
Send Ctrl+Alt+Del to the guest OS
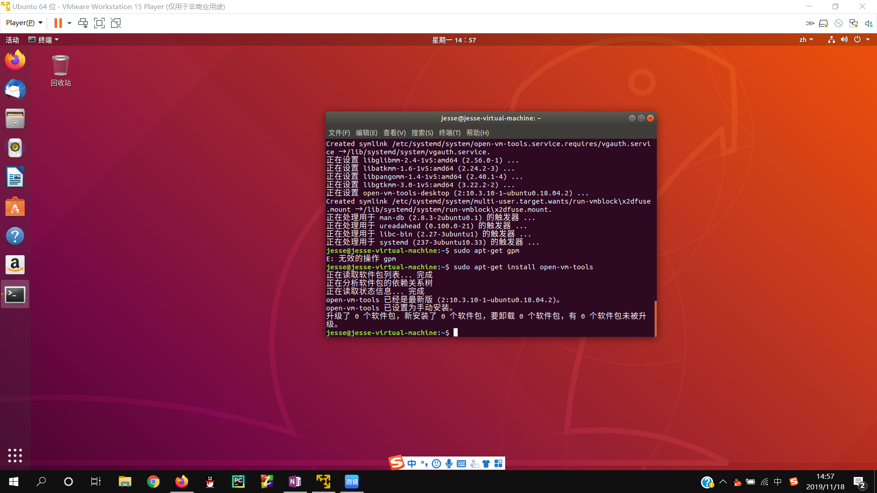83,23
